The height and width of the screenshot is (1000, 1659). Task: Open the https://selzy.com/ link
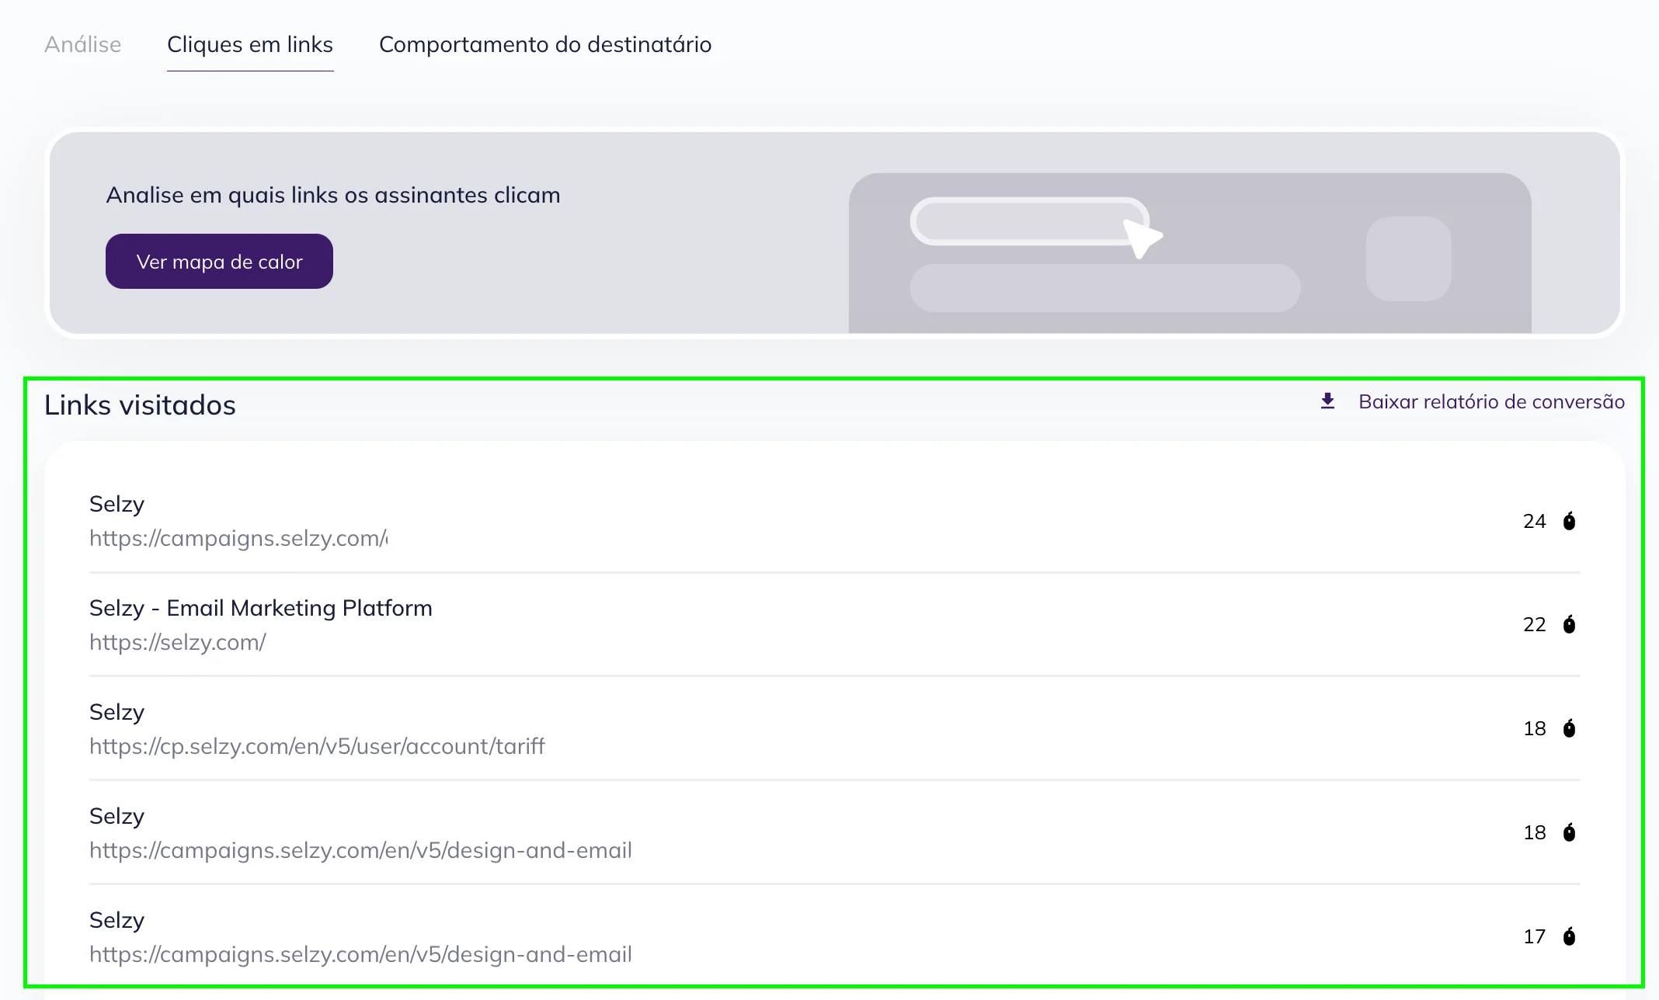click(178, 642)
